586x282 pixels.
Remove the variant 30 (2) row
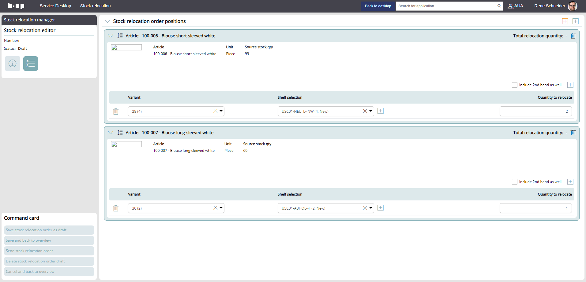(x=116, y=208)
